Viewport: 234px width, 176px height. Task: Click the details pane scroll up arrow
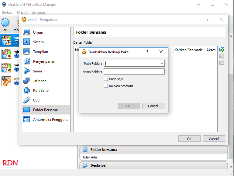231,36
